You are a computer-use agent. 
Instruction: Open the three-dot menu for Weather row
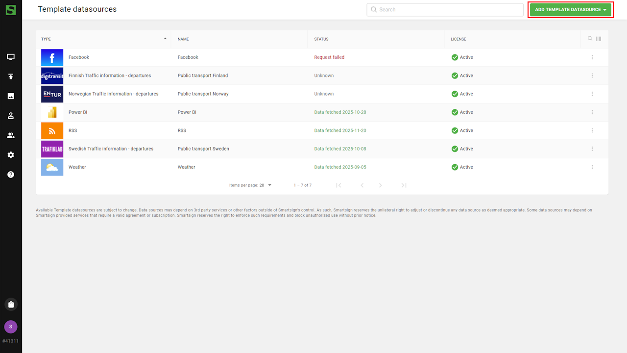point(592,167)
